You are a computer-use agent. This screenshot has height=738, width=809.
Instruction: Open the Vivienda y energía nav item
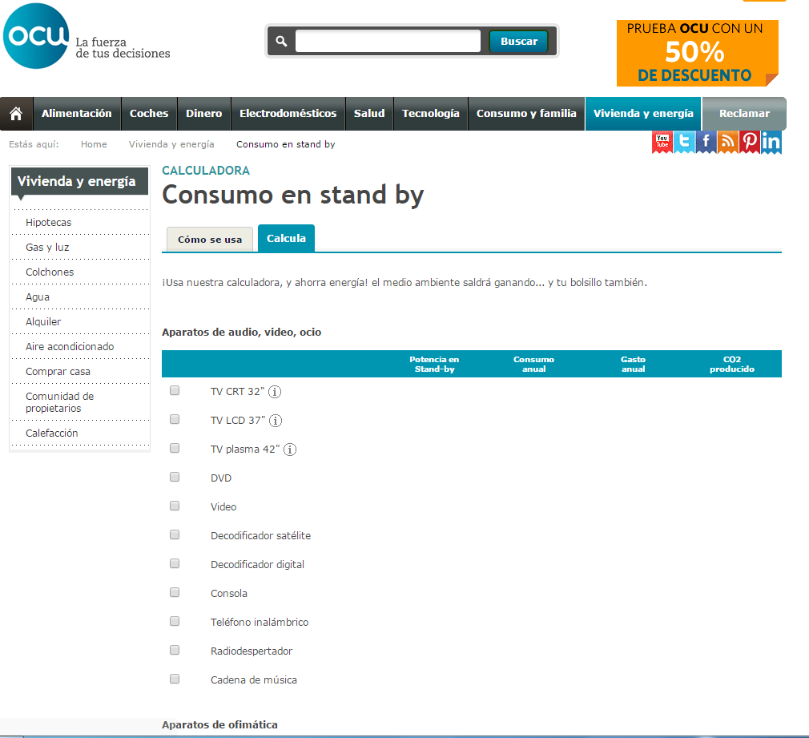click(x=643, y=114)
